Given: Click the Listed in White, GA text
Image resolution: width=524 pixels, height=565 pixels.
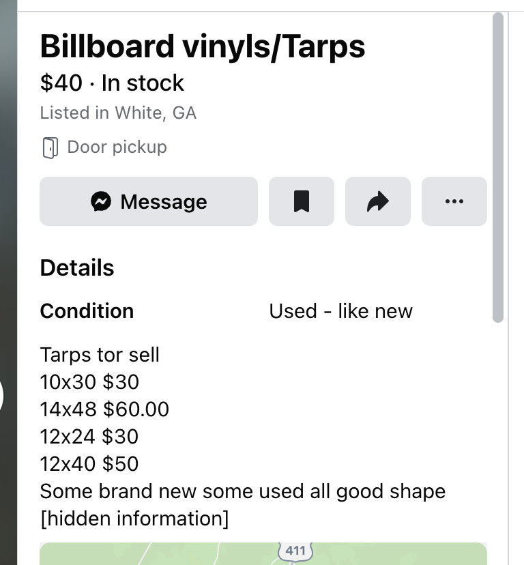Looking at the screenshot, I should [x=118, y=113].
